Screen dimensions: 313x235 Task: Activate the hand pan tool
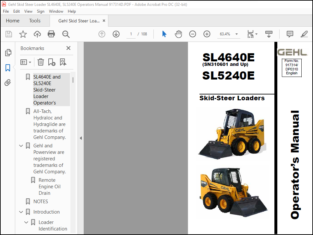tap(178, 34)
